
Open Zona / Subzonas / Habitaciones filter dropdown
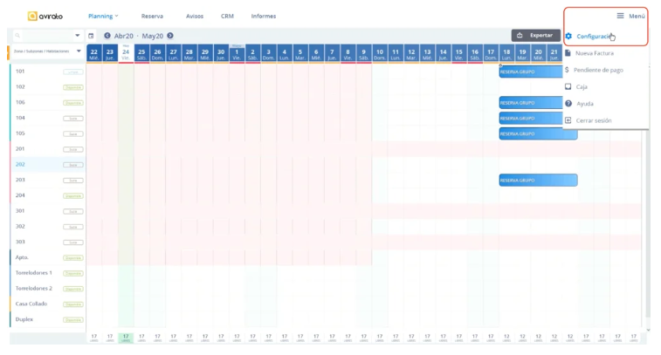tap(78, 51)
